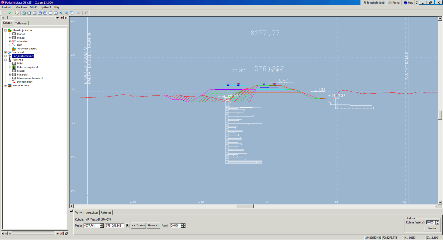This screenshot has height=240, width=443.
Task: Click the << Taakse button
Action: click(138, 226)
